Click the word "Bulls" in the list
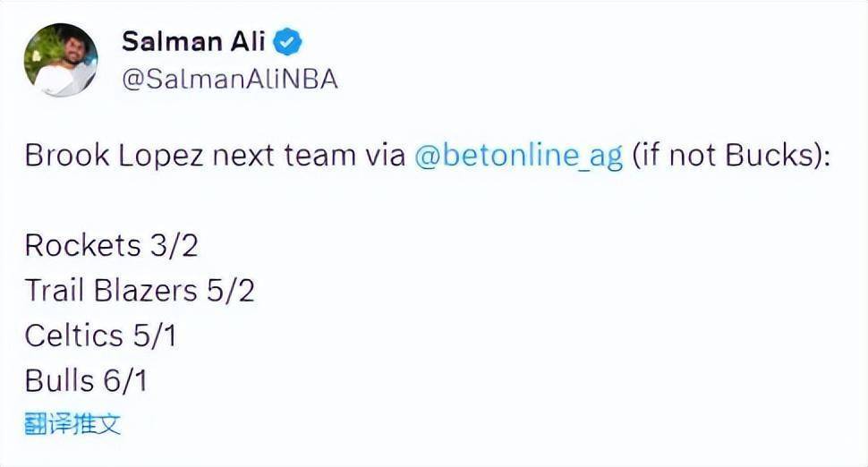This screenshot has width=868, height=467. point(59,381)
